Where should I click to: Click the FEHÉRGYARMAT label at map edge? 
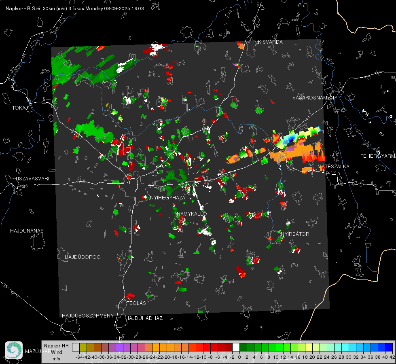[378, 156]
